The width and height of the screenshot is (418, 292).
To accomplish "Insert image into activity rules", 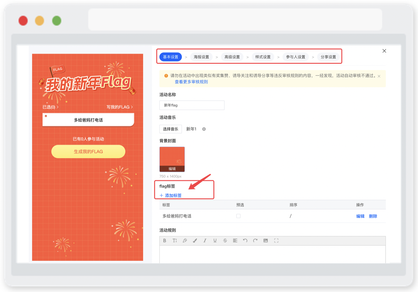I will point(266,241).
